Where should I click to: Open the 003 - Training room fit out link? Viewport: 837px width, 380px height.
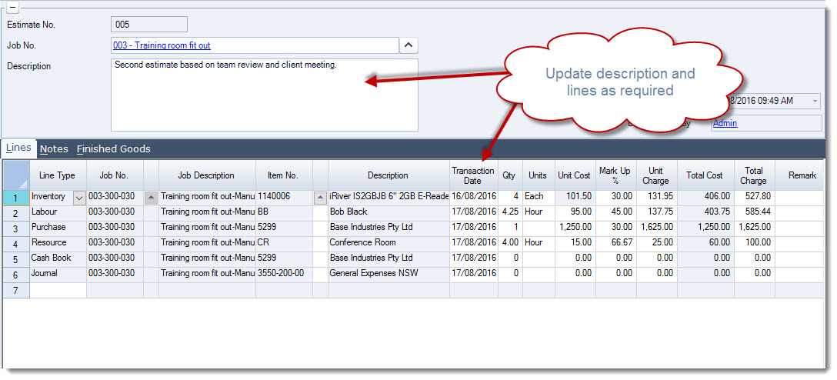click(x=162, y=45)
